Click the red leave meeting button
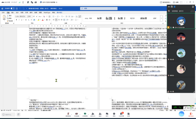 click(x=191, y=114)
